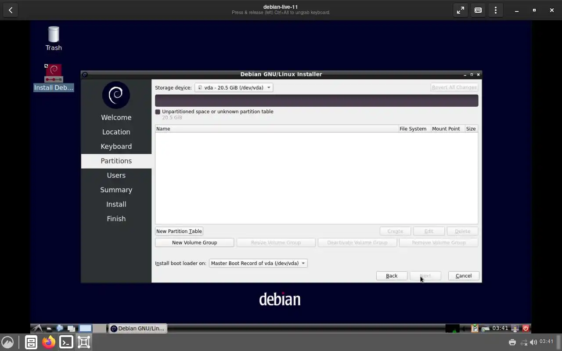Click the File System column header

tap(414, 129)
